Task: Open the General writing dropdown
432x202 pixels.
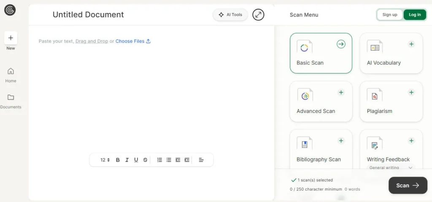Action: click(391, 167)
